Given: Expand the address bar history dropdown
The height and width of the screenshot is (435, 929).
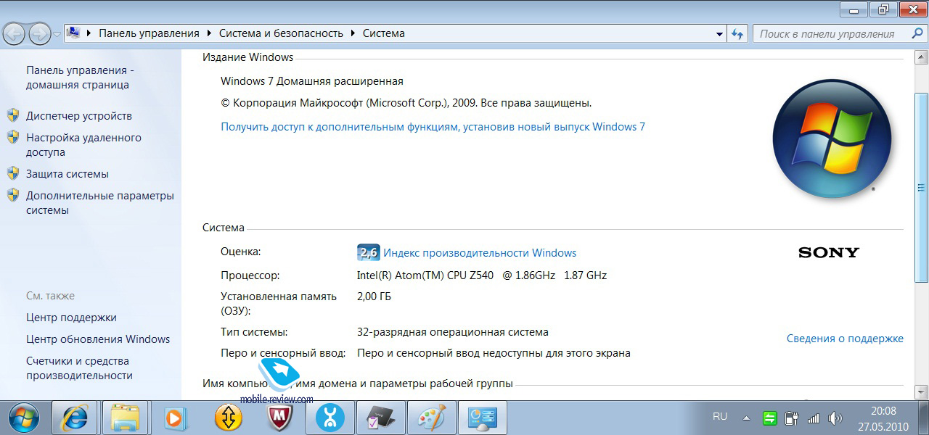Looking at the screenshot, I should pyautogui.click(x=719, y=33).
